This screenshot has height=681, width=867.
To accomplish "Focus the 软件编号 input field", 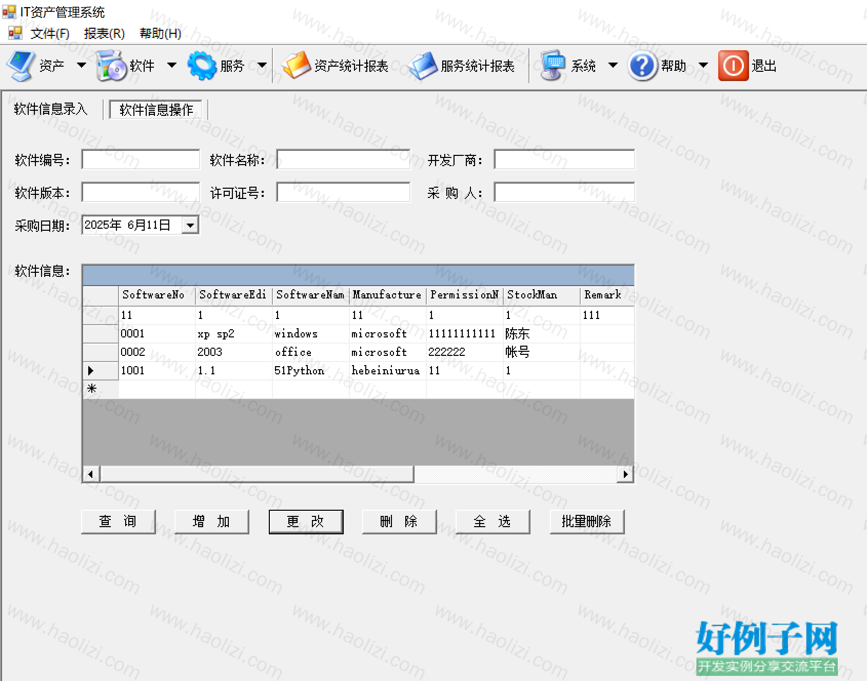I will click(141, 159).
